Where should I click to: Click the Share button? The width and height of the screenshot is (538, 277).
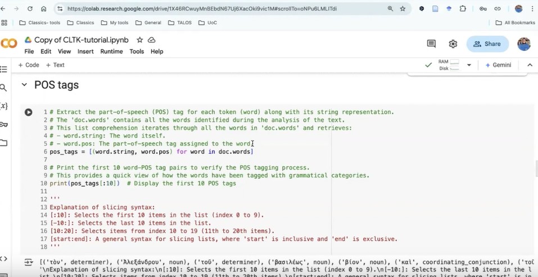487,44
